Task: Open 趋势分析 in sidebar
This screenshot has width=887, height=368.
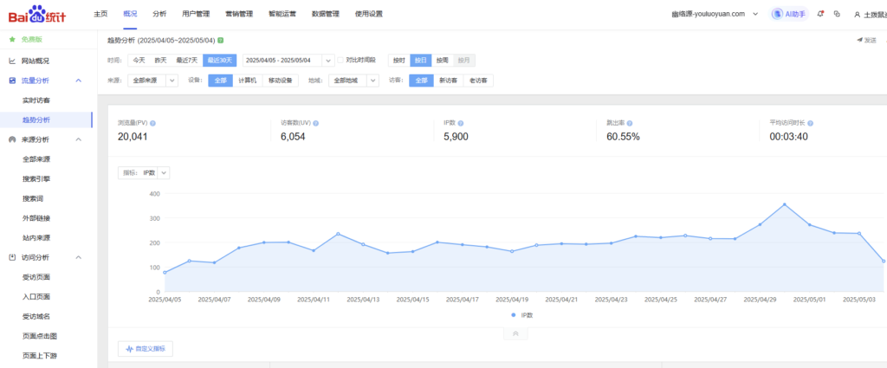Action: [x=36, y=119]
